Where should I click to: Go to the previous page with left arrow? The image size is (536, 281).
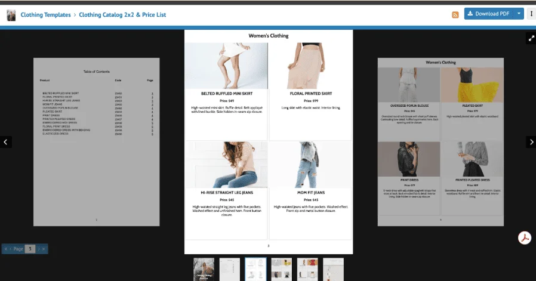pos(5,142)
